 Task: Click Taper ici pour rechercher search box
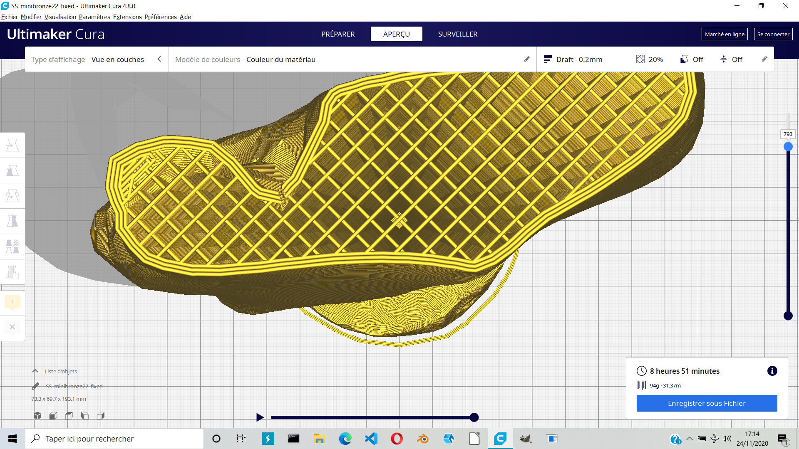(x=114, y=439)
